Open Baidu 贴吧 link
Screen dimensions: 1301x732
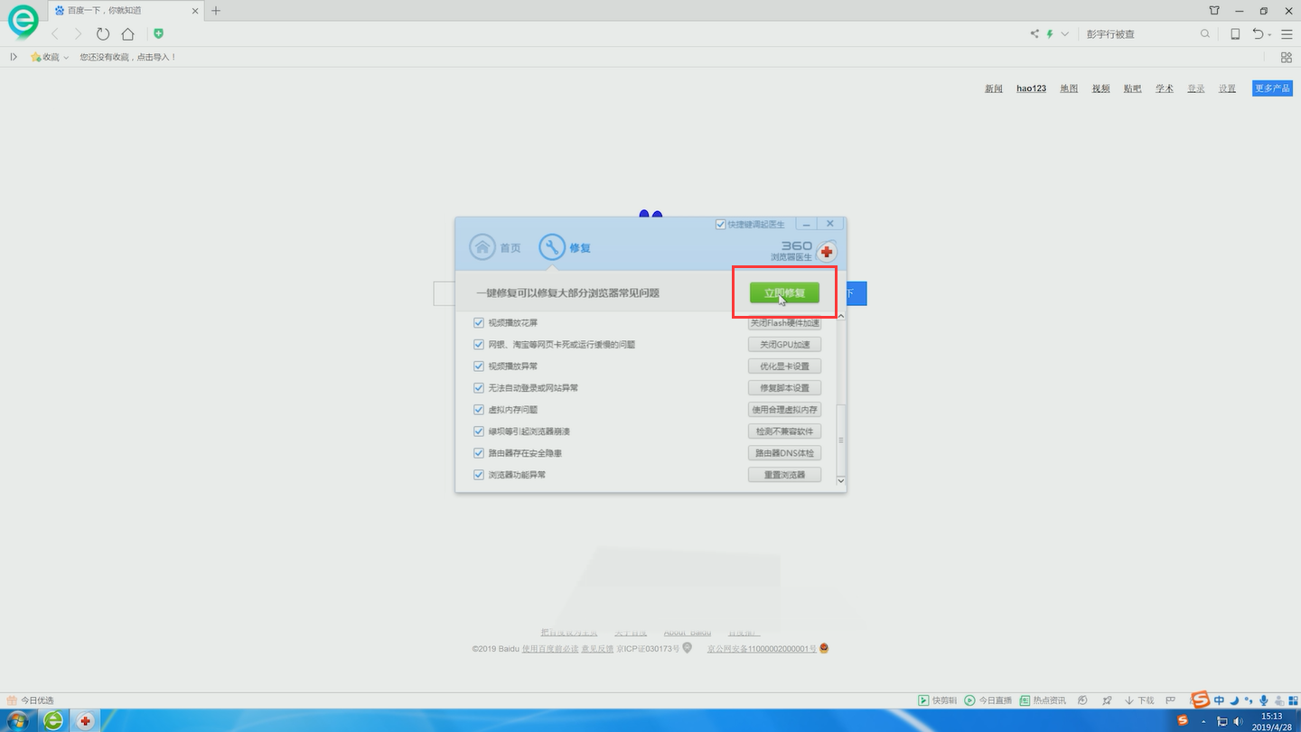pos(1132,88)
